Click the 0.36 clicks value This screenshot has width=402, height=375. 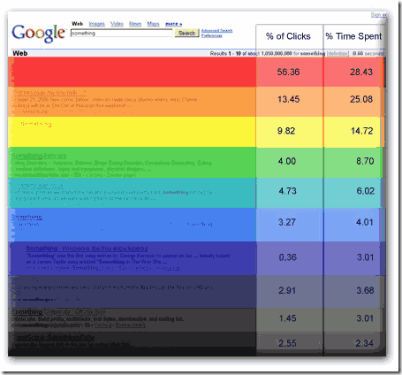pyautogui.click(x=288, y=257)
